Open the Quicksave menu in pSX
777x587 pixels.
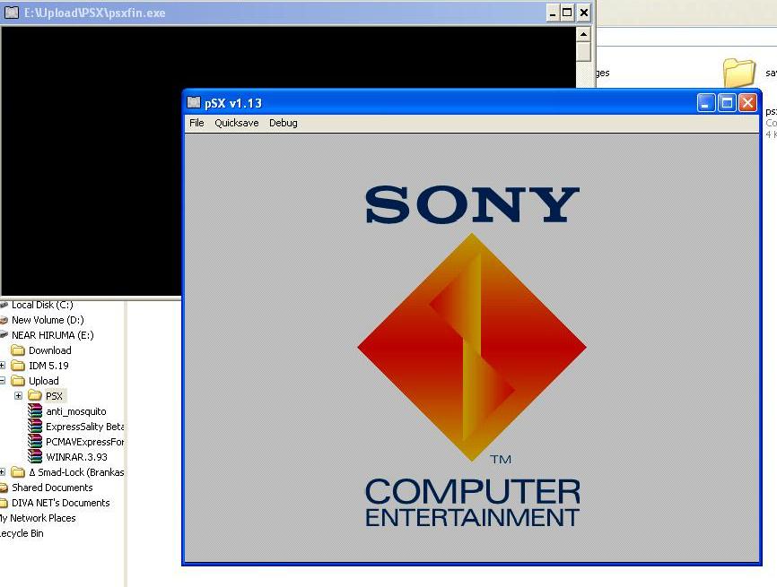click(236, 123)
